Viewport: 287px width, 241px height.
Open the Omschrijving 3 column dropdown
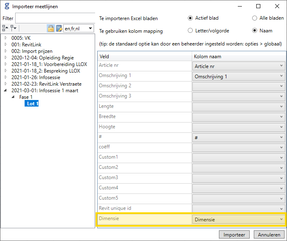239,97
